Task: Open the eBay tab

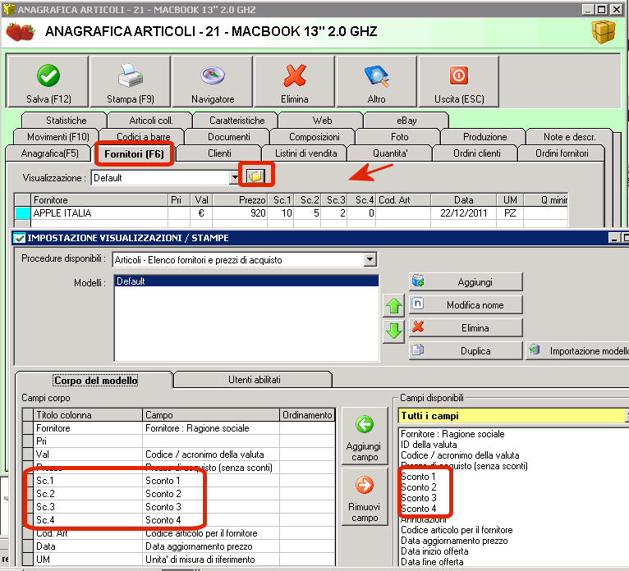Action: (406, 121)
